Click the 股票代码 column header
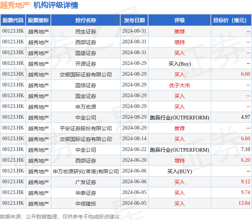Viewport: 252px width, 220px height. [x=13, y=20]
